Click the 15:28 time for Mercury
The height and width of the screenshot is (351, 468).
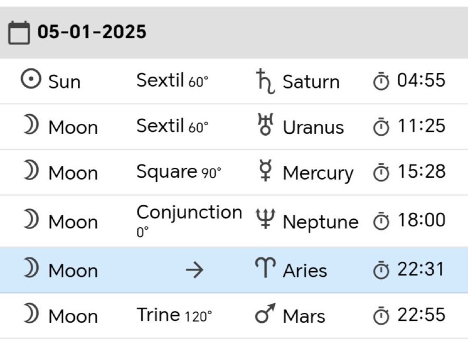point(421,171)
